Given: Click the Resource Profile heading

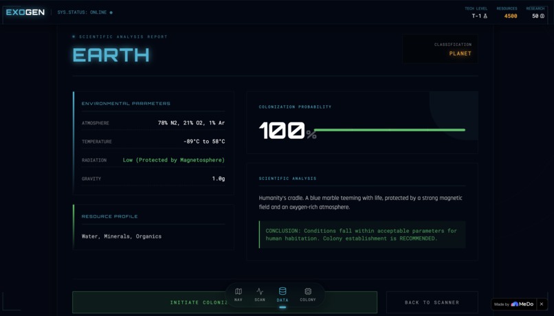Looking at the screenshot, I should coord(109,216).
